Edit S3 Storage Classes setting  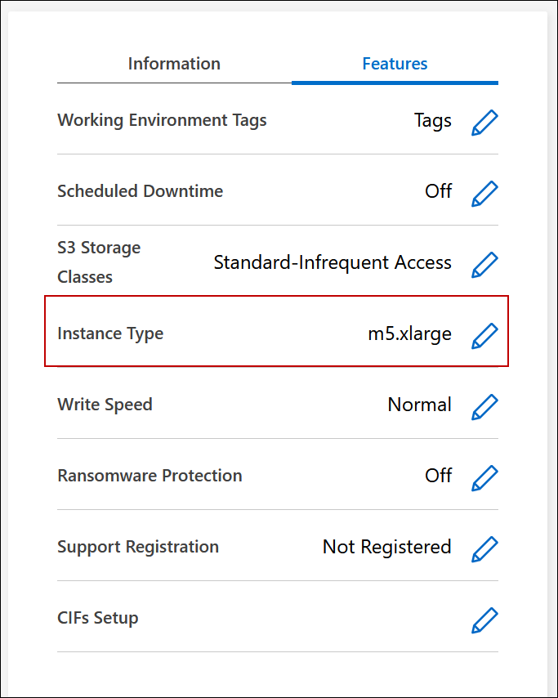click(484, 264)
